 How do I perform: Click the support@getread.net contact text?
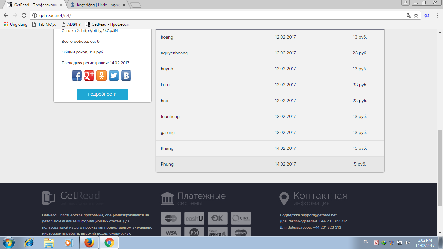[x=319, y=215]
